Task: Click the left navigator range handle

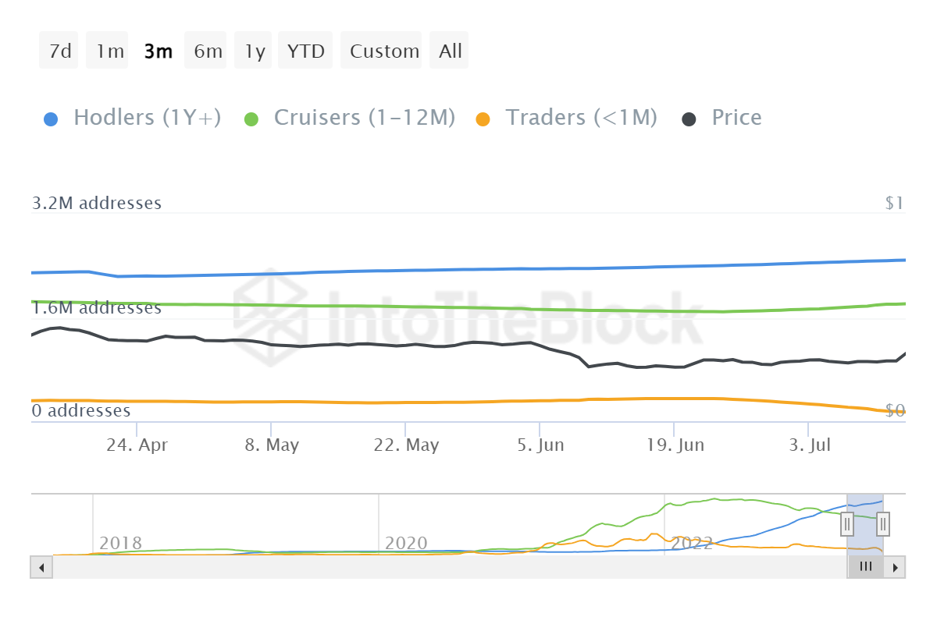Action: [847, 524]
